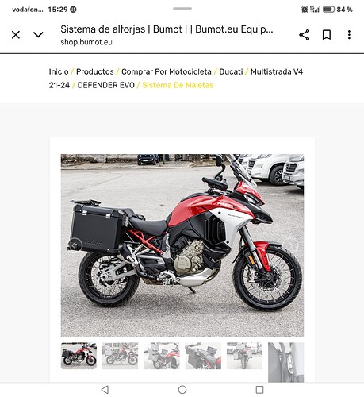
Task: Select the first red motorcycle thumbnail
Action: (x=79, y=356)
